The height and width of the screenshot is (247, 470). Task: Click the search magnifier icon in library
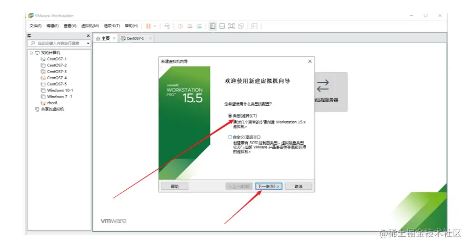[x=33, y=43]
